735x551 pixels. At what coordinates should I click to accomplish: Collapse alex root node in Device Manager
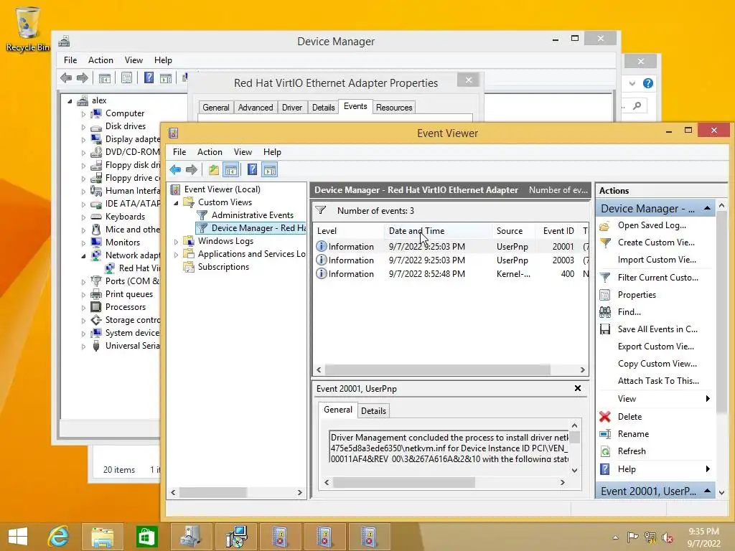(70, 100)
